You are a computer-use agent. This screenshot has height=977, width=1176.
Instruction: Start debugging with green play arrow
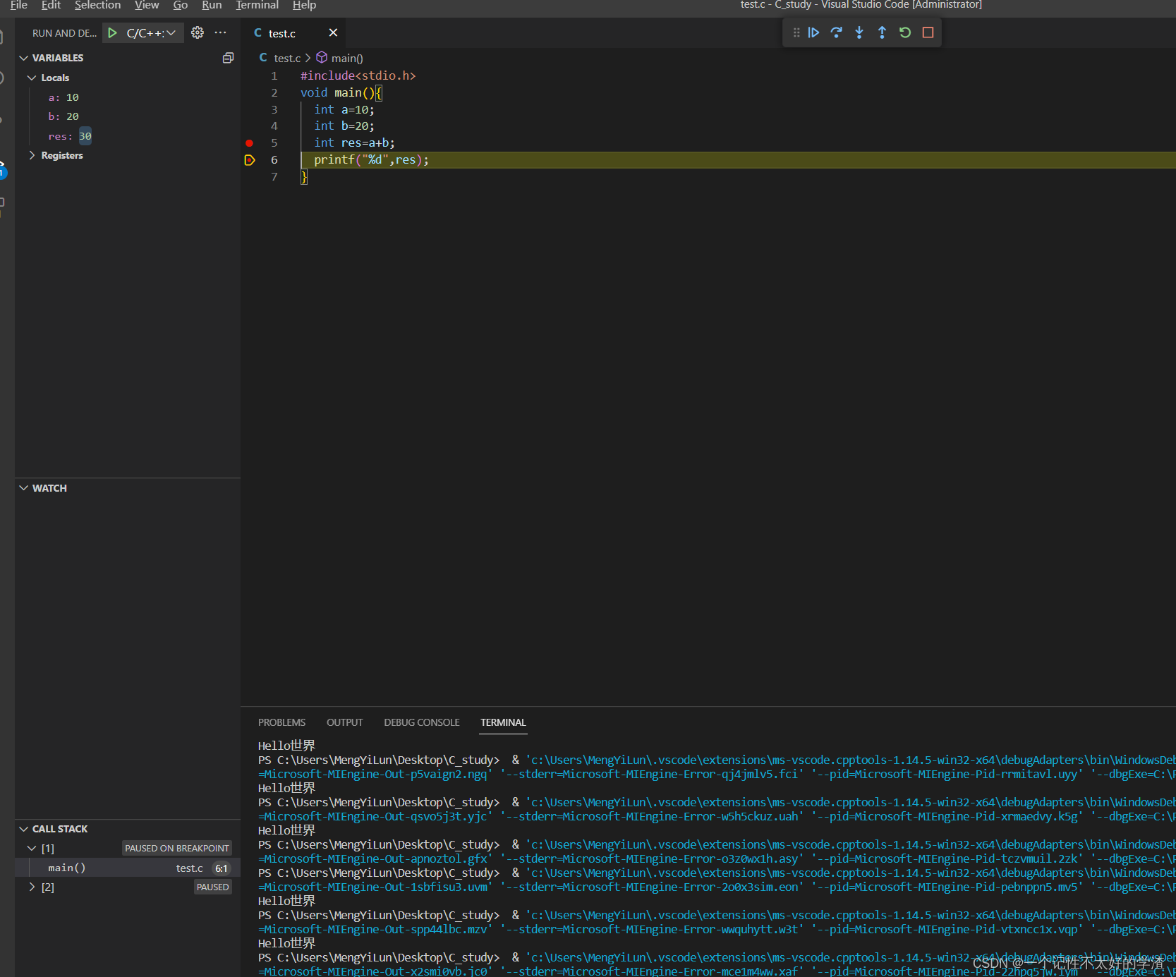click(x=112, y=33)
